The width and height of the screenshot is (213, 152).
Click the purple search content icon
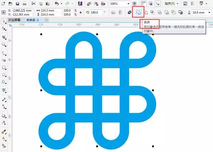80,4
